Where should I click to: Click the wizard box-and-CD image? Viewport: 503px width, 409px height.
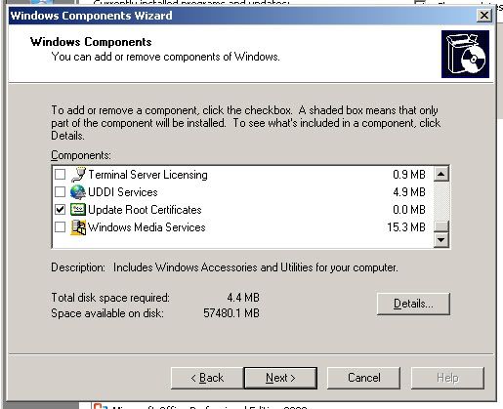[465, 54]
